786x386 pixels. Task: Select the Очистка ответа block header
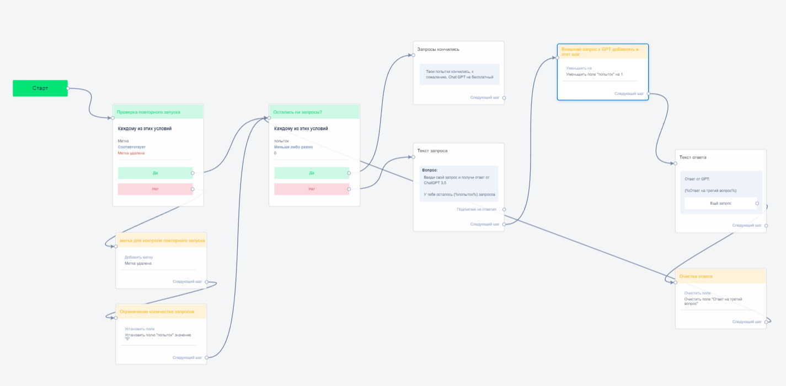720,276
